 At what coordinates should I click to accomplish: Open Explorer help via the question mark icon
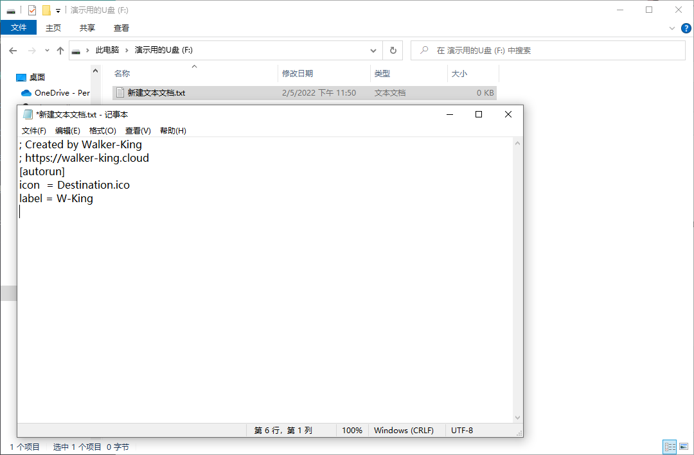point(686,28)
